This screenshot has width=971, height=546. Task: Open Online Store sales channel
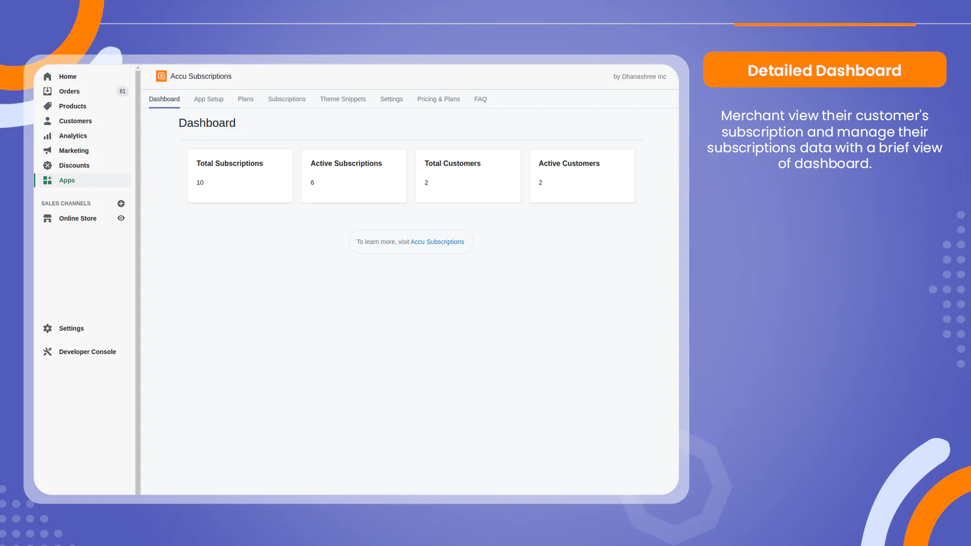[78, 218]
